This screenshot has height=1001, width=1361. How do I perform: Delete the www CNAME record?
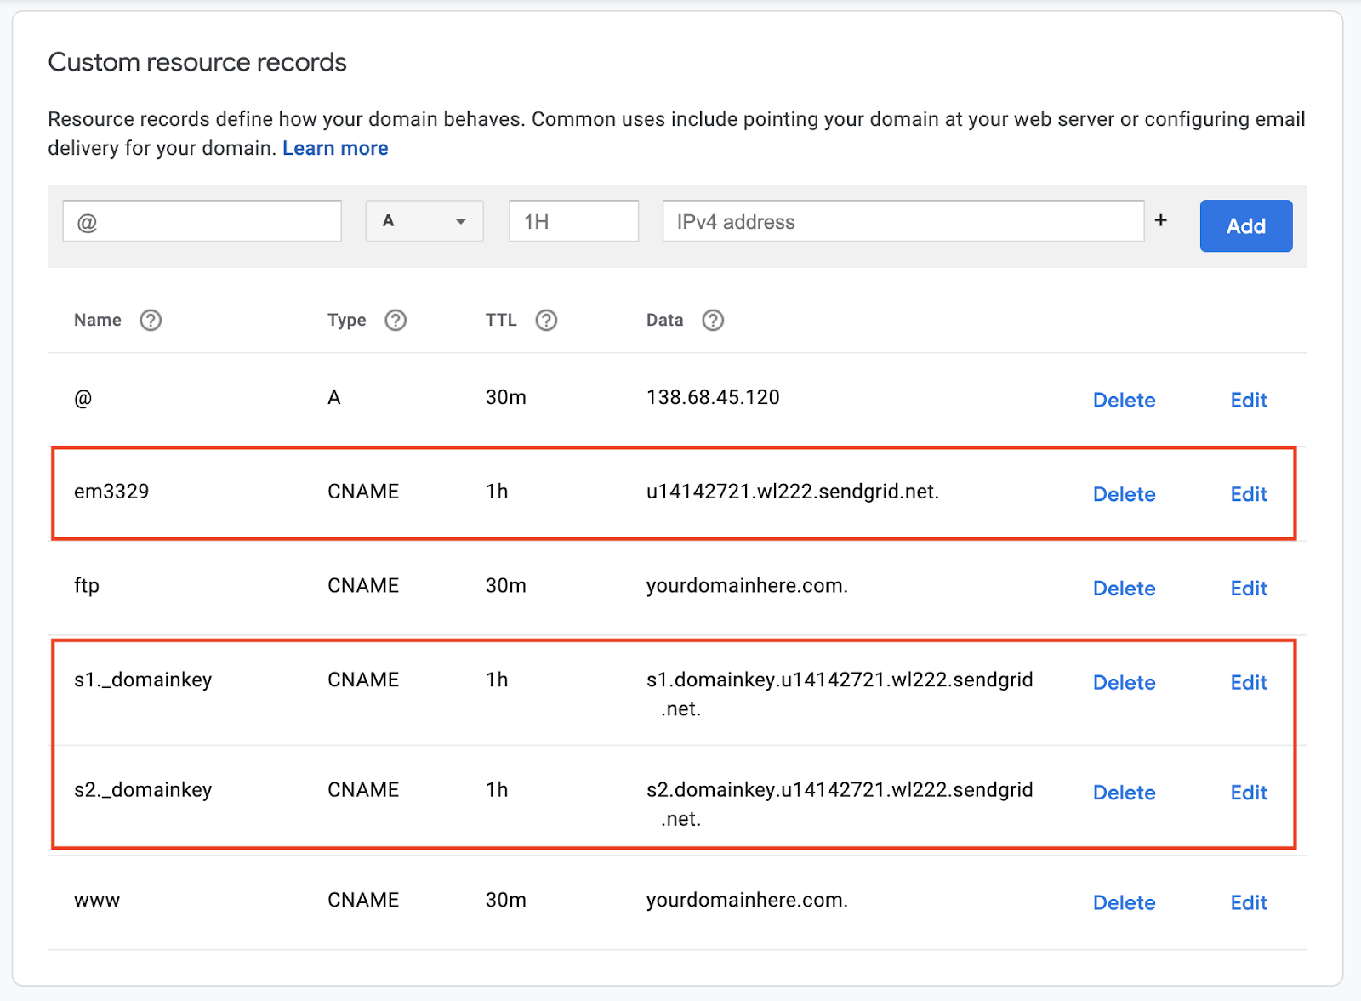[1124, 902]
